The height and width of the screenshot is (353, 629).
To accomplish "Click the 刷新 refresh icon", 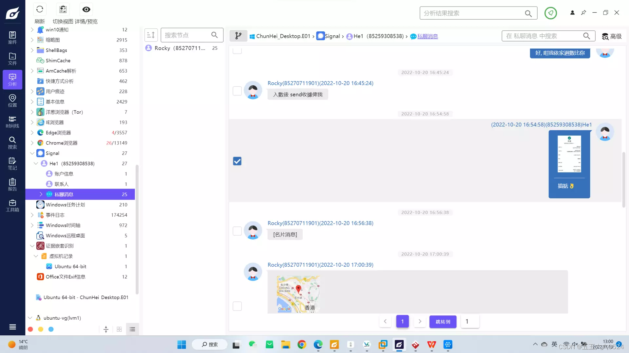I will point(40,9).
